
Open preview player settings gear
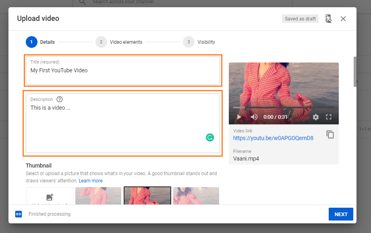(x=316, y=117)
